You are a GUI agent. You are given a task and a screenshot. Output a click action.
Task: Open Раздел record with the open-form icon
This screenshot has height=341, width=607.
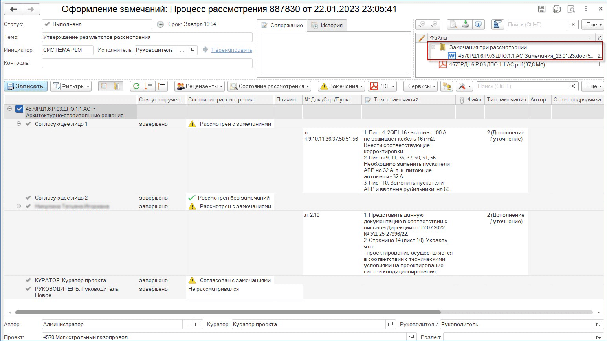[598, 337]
